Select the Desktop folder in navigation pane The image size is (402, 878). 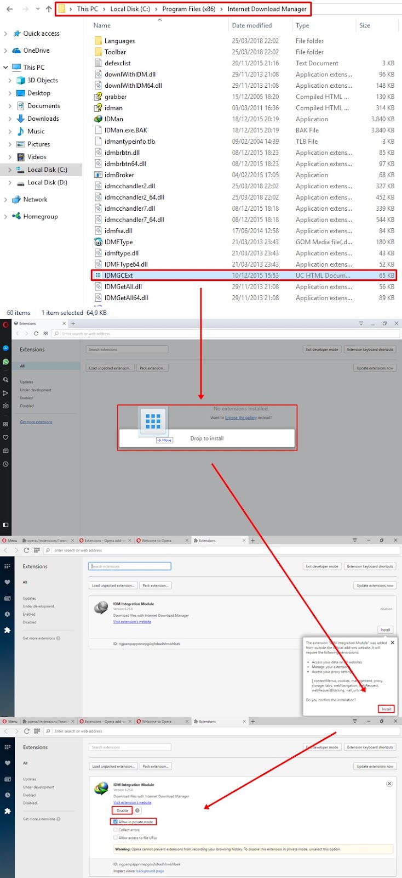[39, 93]
